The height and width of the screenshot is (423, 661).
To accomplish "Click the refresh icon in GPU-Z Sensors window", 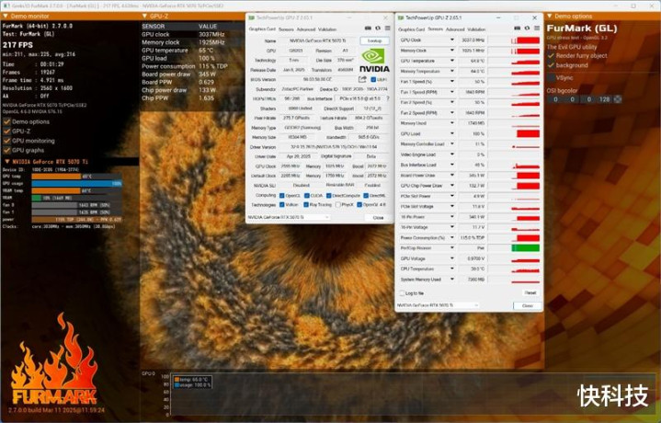I will 526,29.
